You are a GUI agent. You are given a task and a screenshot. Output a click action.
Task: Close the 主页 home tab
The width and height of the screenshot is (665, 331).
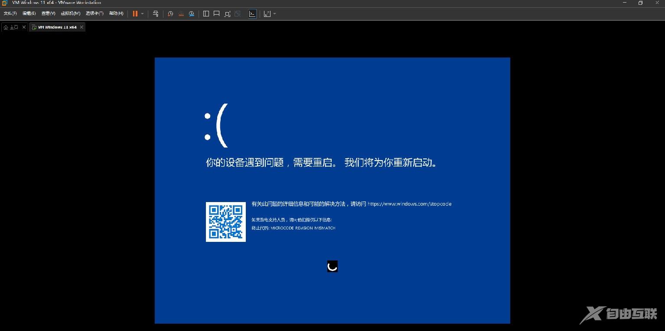tap(24, 27)
